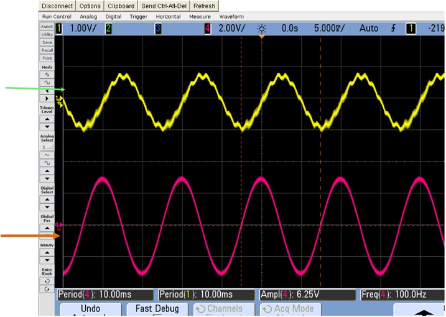Toggle the yellow channel 1 indicator
Screen dimensions: 446x317
click(59, 29)
